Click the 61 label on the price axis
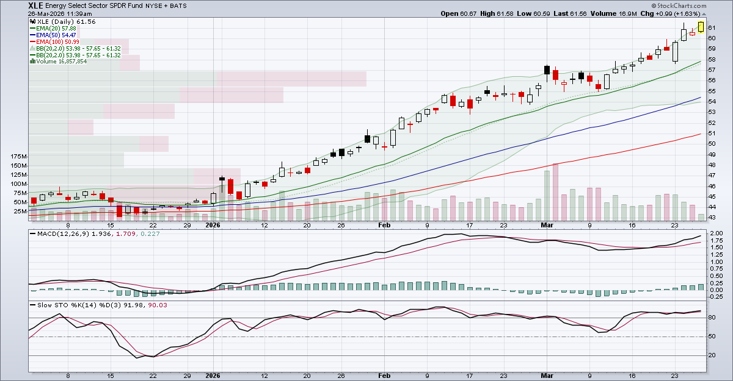 click(712, 27)
